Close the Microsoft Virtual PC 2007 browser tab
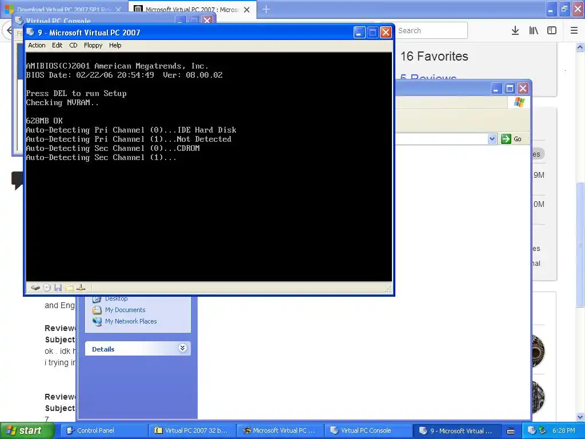Image resolution: width=585 pixels, height=439 pixels. pos(247,10)
